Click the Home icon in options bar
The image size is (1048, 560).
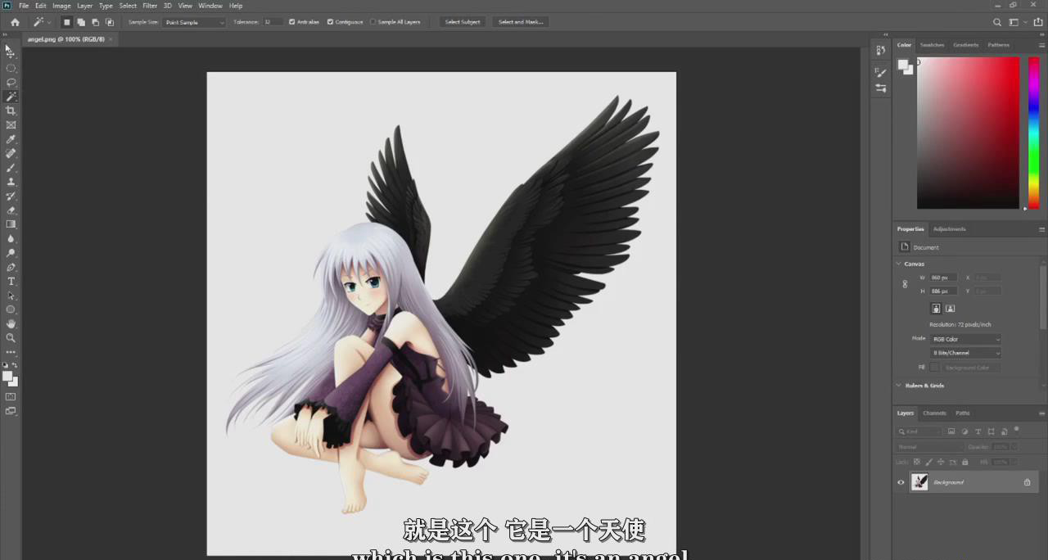[15, 22]
